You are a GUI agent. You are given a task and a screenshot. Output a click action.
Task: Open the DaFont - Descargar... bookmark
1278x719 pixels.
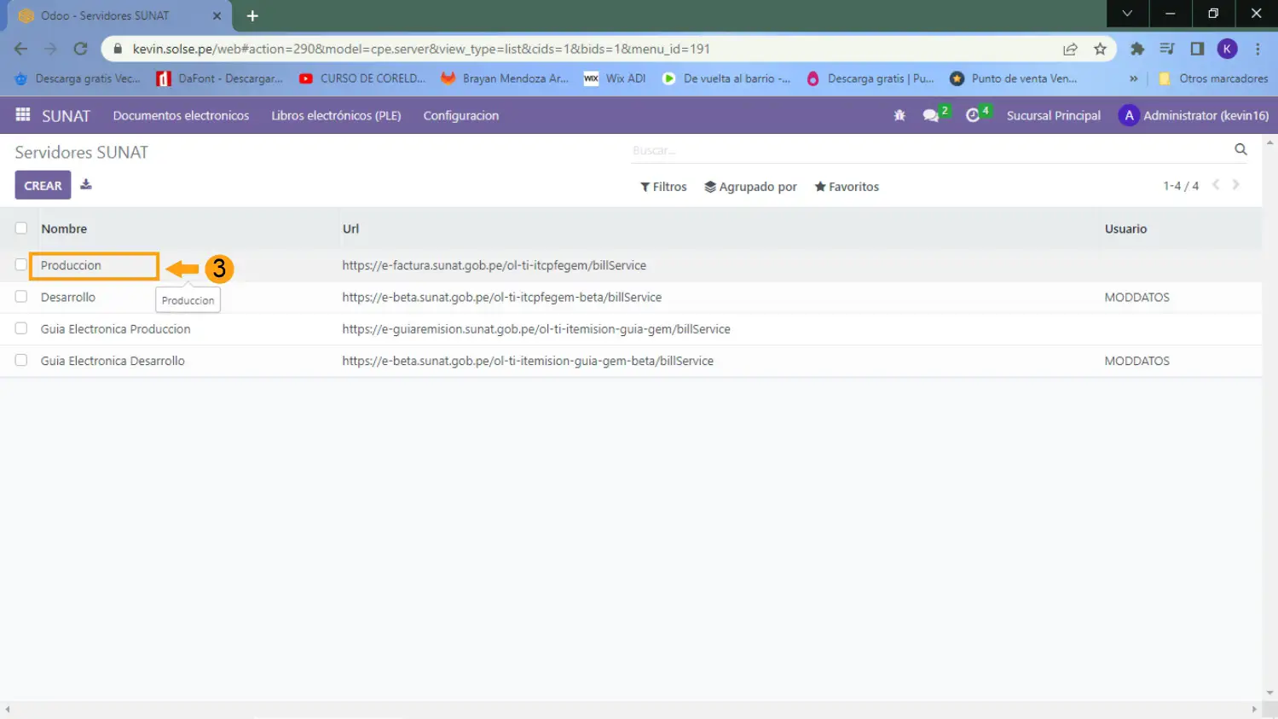click(220, 78)
